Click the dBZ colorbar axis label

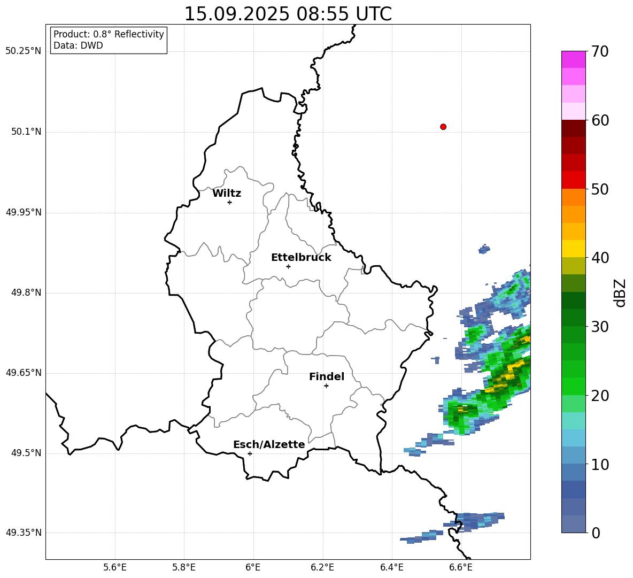620,292
